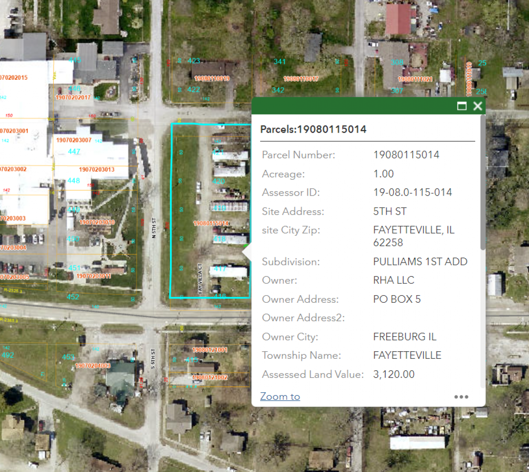Viewport: 529px width, 472px height.
Task: Click parcel label 19080111021
Action: click(415, 79)
